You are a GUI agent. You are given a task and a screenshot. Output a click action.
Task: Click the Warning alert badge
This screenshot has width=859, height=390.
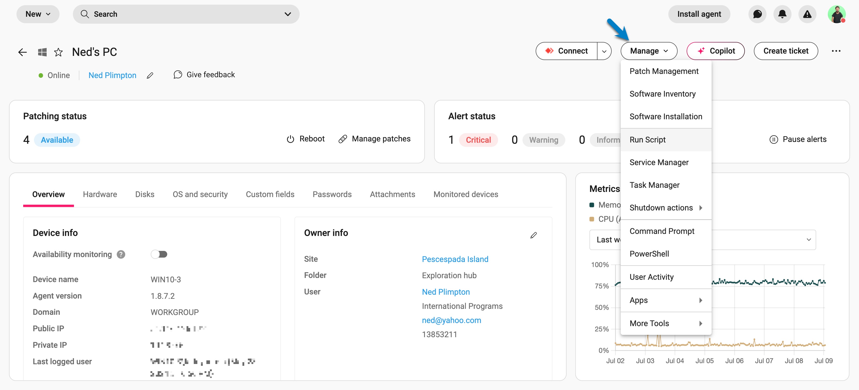[544, 140]
